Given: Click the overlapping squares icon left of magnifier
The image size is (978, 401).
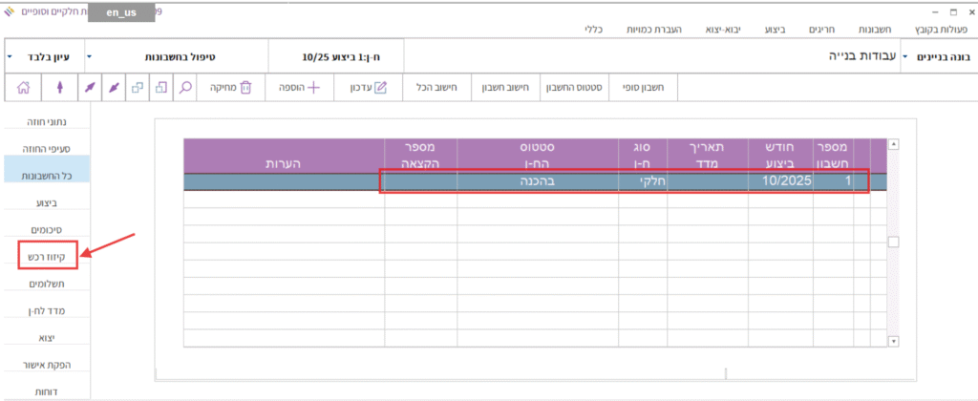Looking at the screenshot, I should click(x=160, y=88).
